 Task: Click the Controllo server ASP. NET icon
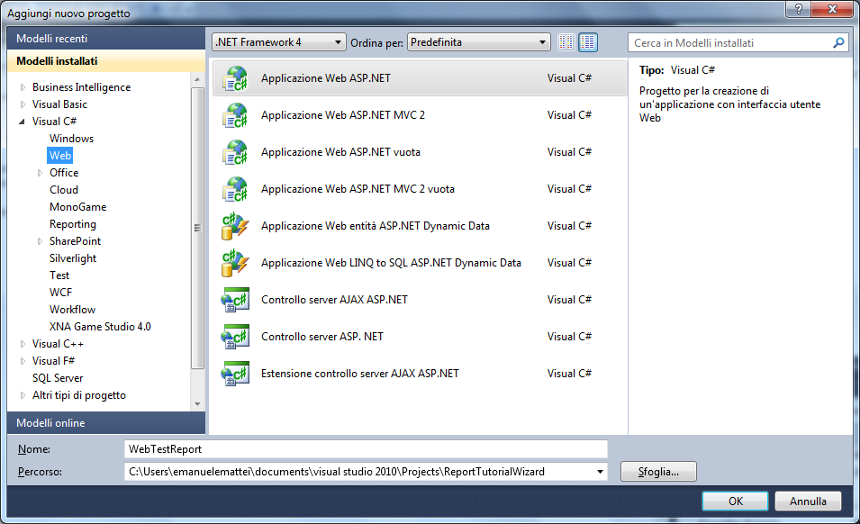235,337
